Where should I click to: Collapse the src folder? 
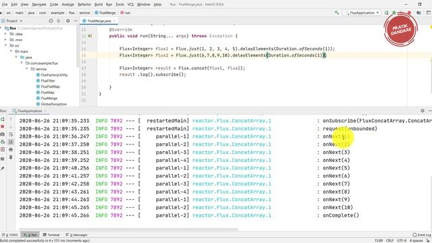[x=5, y=45]
